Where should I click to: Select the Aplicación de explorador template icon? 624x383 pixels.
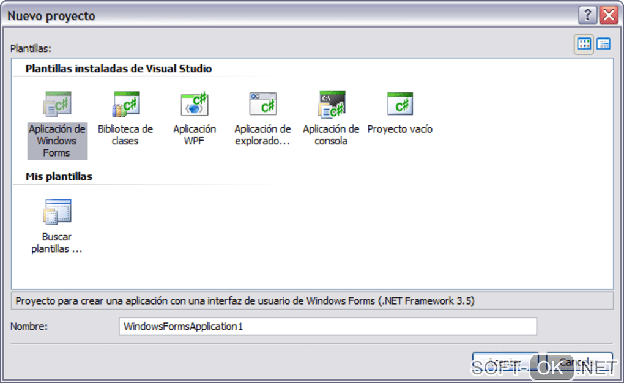(263, 104)
